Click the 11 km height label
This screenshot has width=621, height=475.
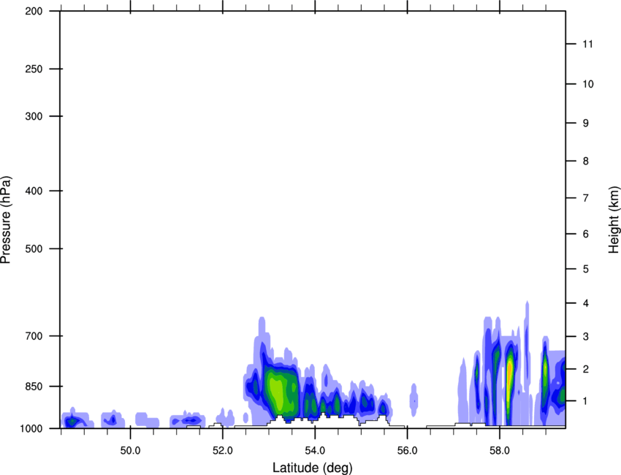pos(587,44)
